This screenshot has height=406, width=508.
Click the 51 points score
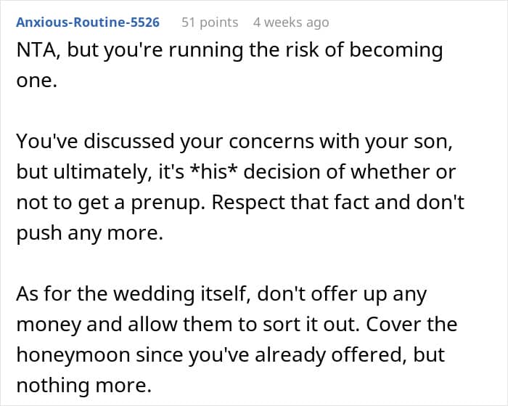point(210,23)
